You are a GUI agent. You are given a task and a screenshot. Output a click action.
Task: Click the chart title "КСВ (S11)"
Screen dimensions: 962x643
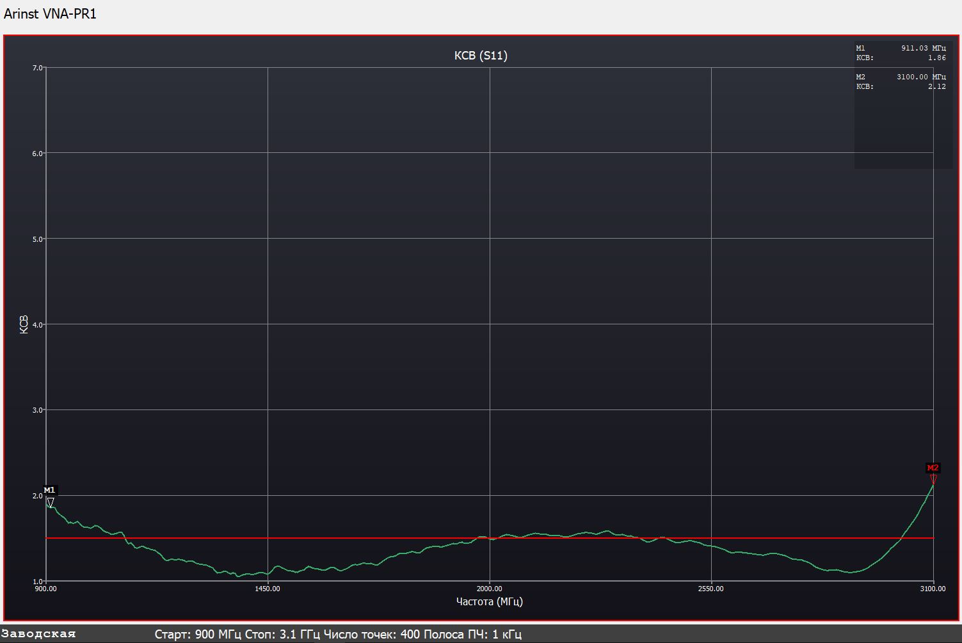481,56
